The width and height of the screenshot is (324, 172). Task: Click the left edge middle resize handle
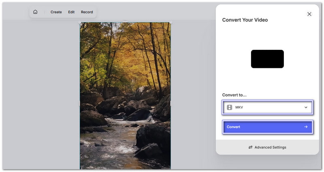pos(80,104)
